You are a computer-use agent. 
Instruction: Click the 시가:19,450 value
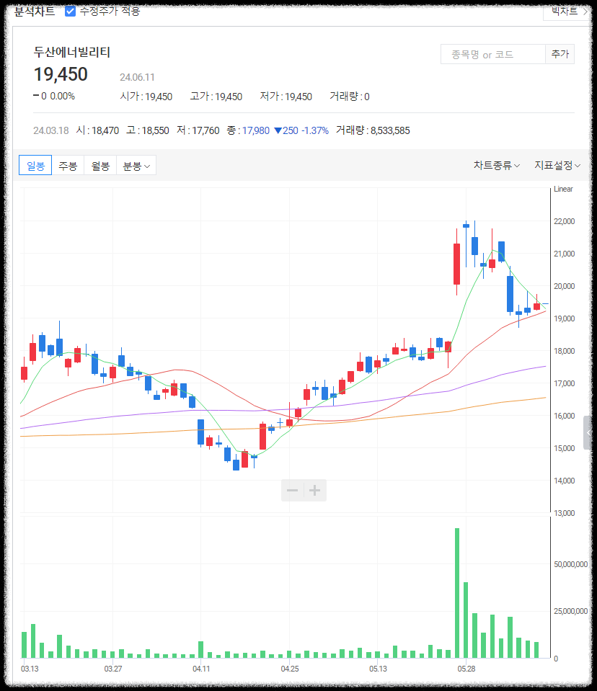(146, 97)
